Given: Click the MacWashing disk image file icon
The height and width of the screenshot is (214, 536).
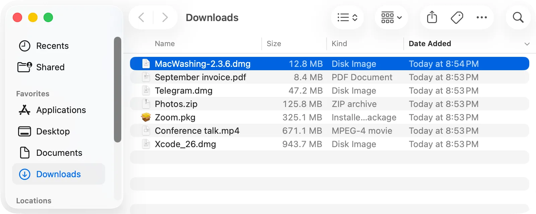Looking at the screenshot, I should pos(146,64).
